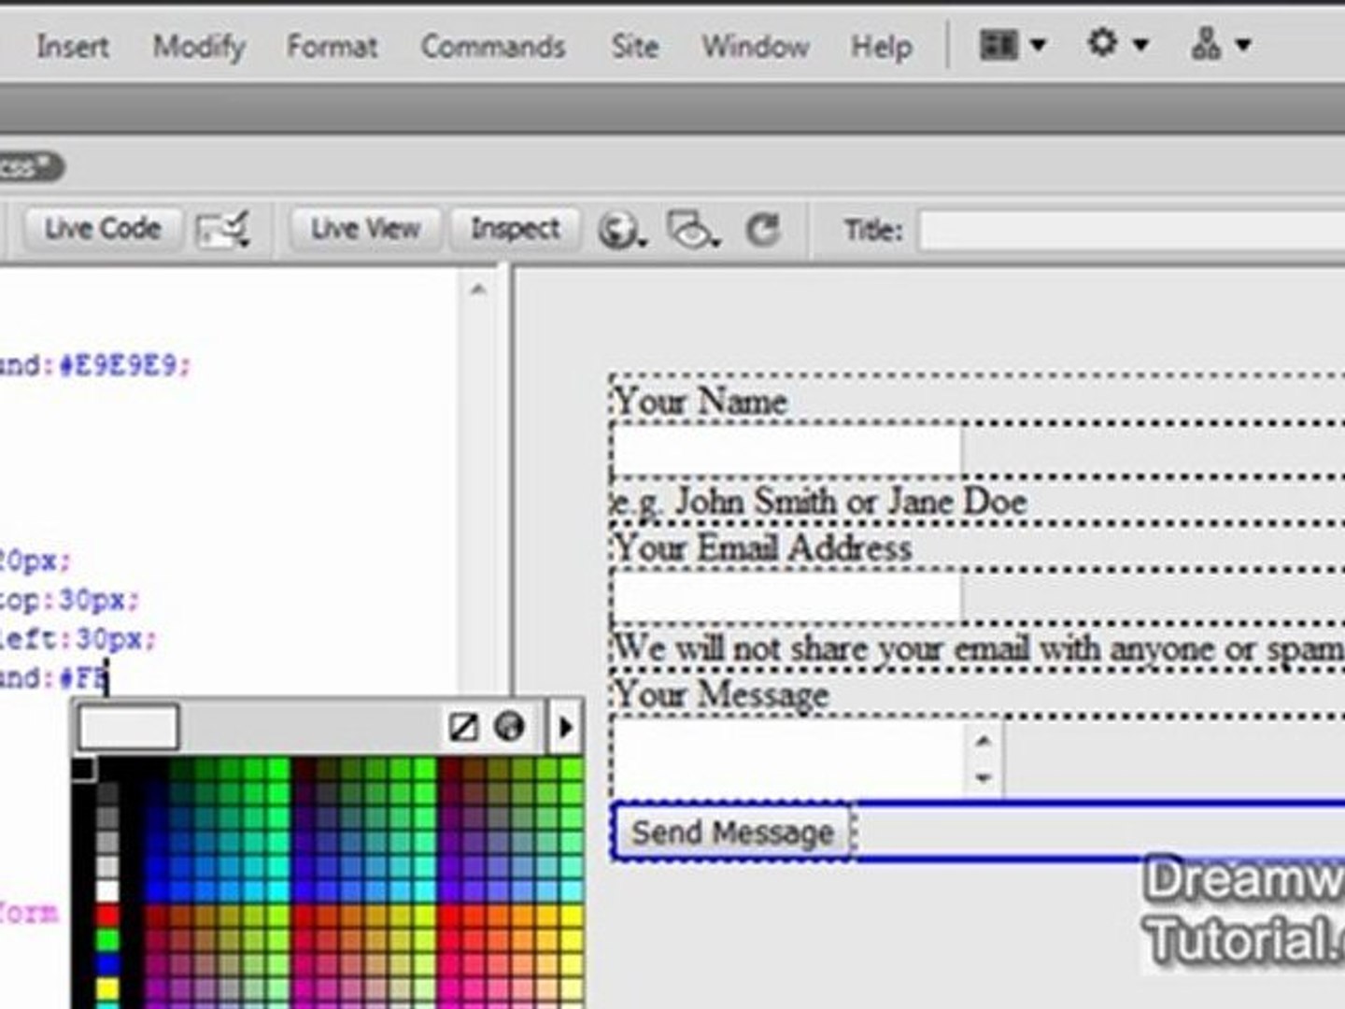Click the Your Name text field
Screen dimensions: 1345x1009
click(x=786, y=450)
